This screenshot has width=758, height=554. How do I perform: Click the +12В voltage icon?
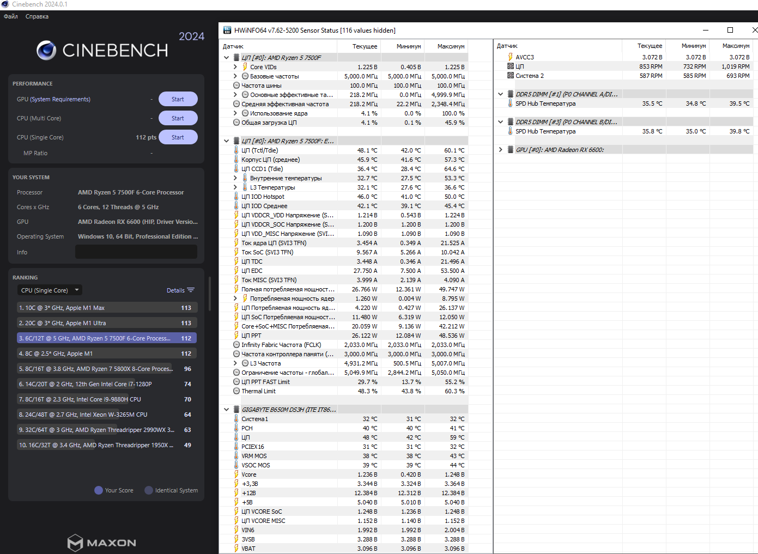click(237, 493)
